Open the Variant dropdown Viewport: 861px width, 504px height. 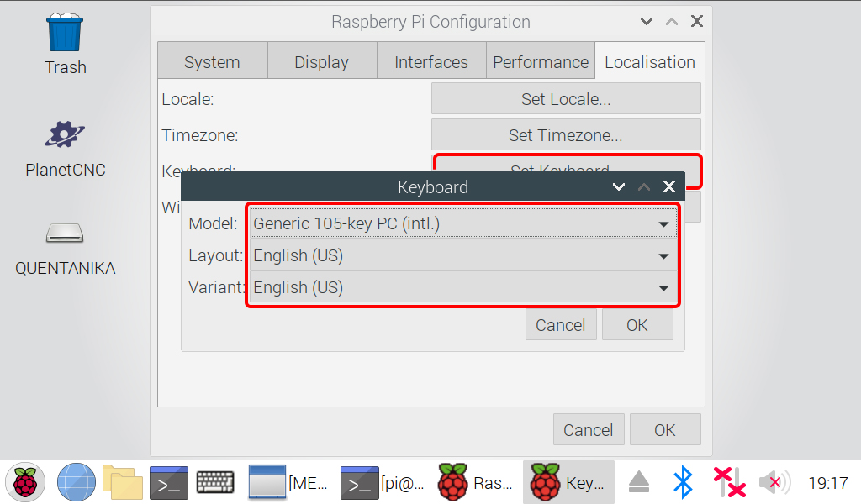(463, 287)
